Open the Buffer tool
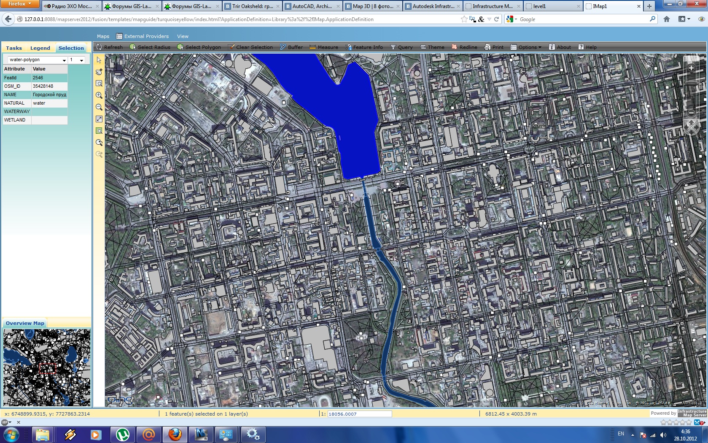Image resolution: width=708 pixels, height=443 pixels. [x=291, y=47]
